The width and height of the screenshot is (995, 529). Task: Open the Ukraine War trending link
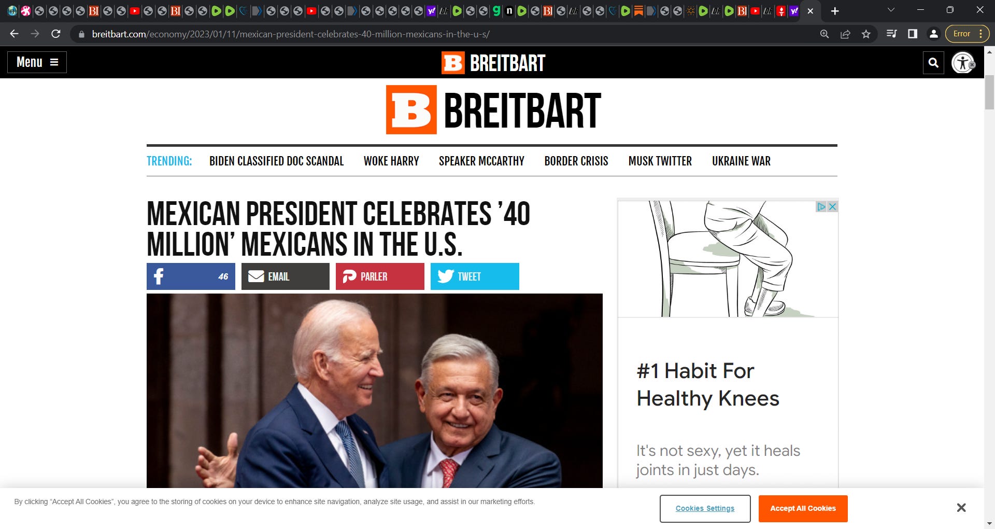coord(741,161)
